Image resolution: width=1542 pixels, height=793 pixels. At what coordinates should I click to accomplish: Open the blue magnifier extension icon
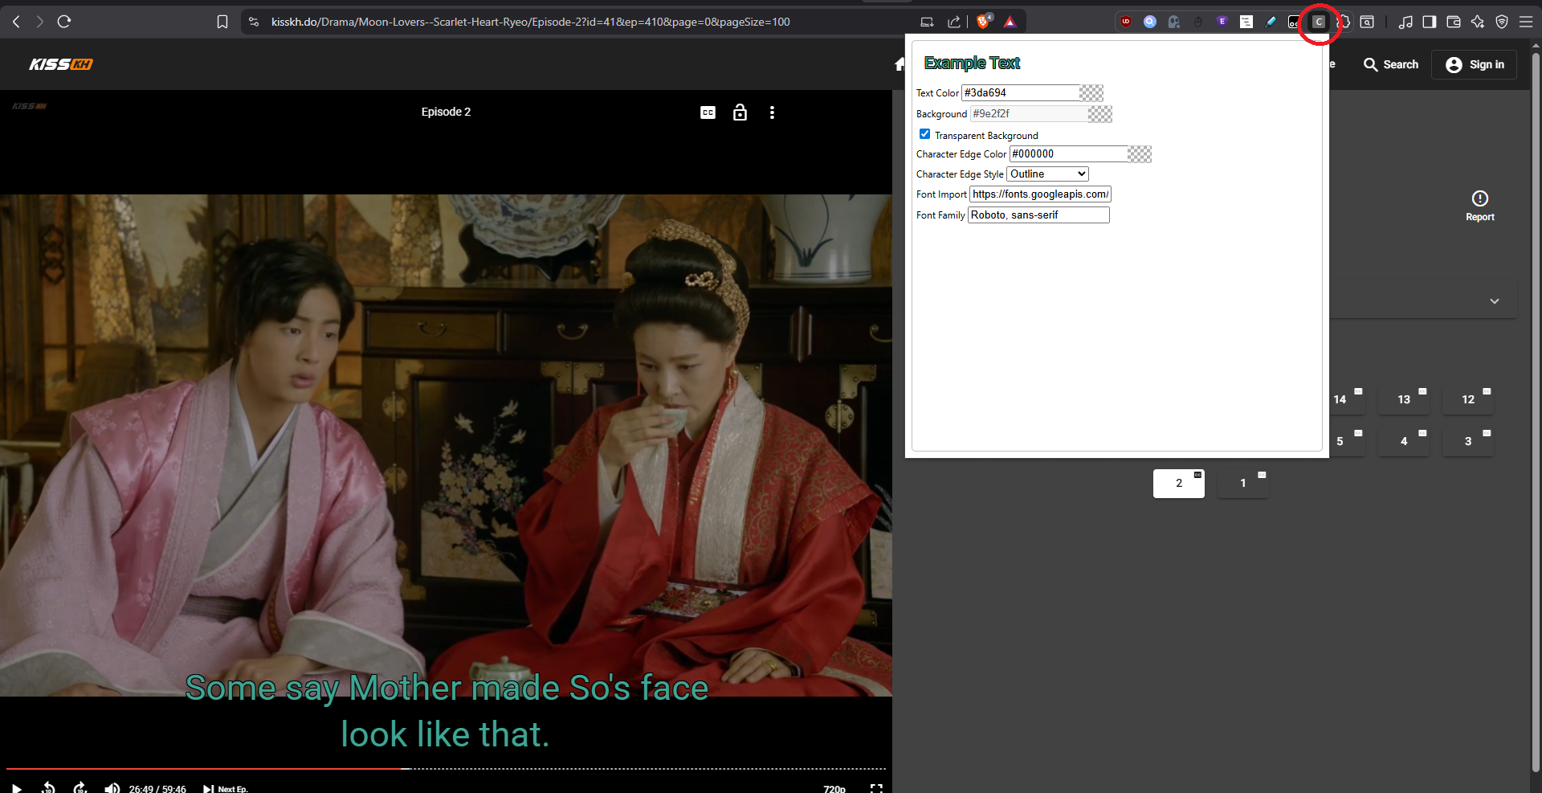point(1150,22)
